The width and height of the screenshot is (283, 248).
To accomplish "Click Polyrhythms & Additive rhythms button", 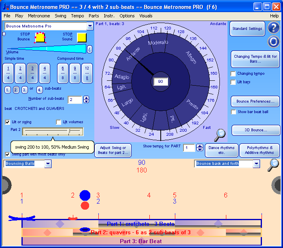I will [260, 150].
